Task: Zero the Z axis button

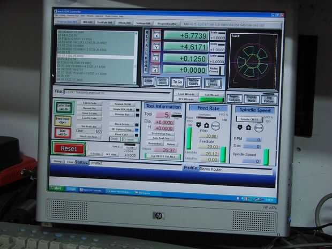Action: point(156,58)
